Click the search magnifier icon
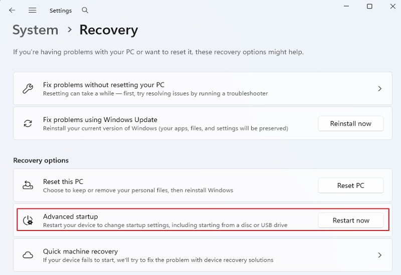The width and height of the screenshot is (401, 275). (x=85, y=10)
